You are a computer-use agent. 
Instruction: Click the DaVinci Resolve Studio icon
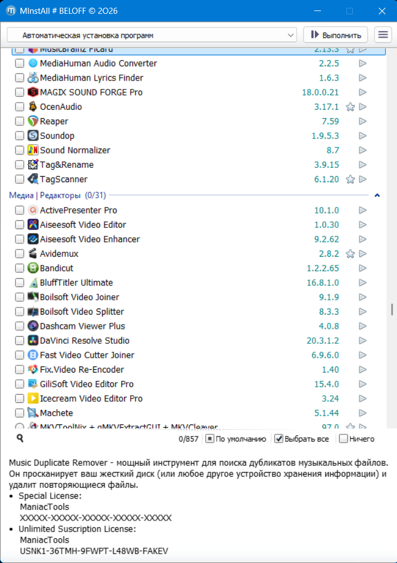click(x=33, y=341)
